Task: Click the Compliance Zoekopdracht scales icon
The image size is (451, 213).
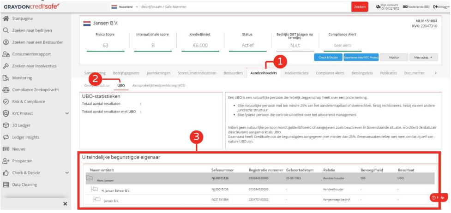Action: (x=6, y=90)
